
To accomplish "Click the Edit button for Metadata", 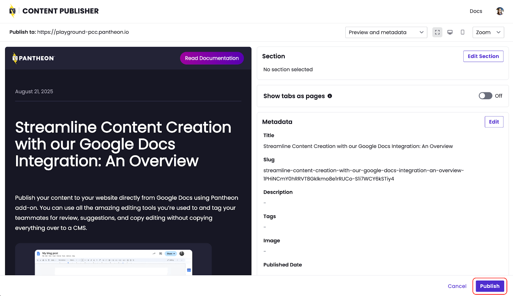I will click(494, 122).
